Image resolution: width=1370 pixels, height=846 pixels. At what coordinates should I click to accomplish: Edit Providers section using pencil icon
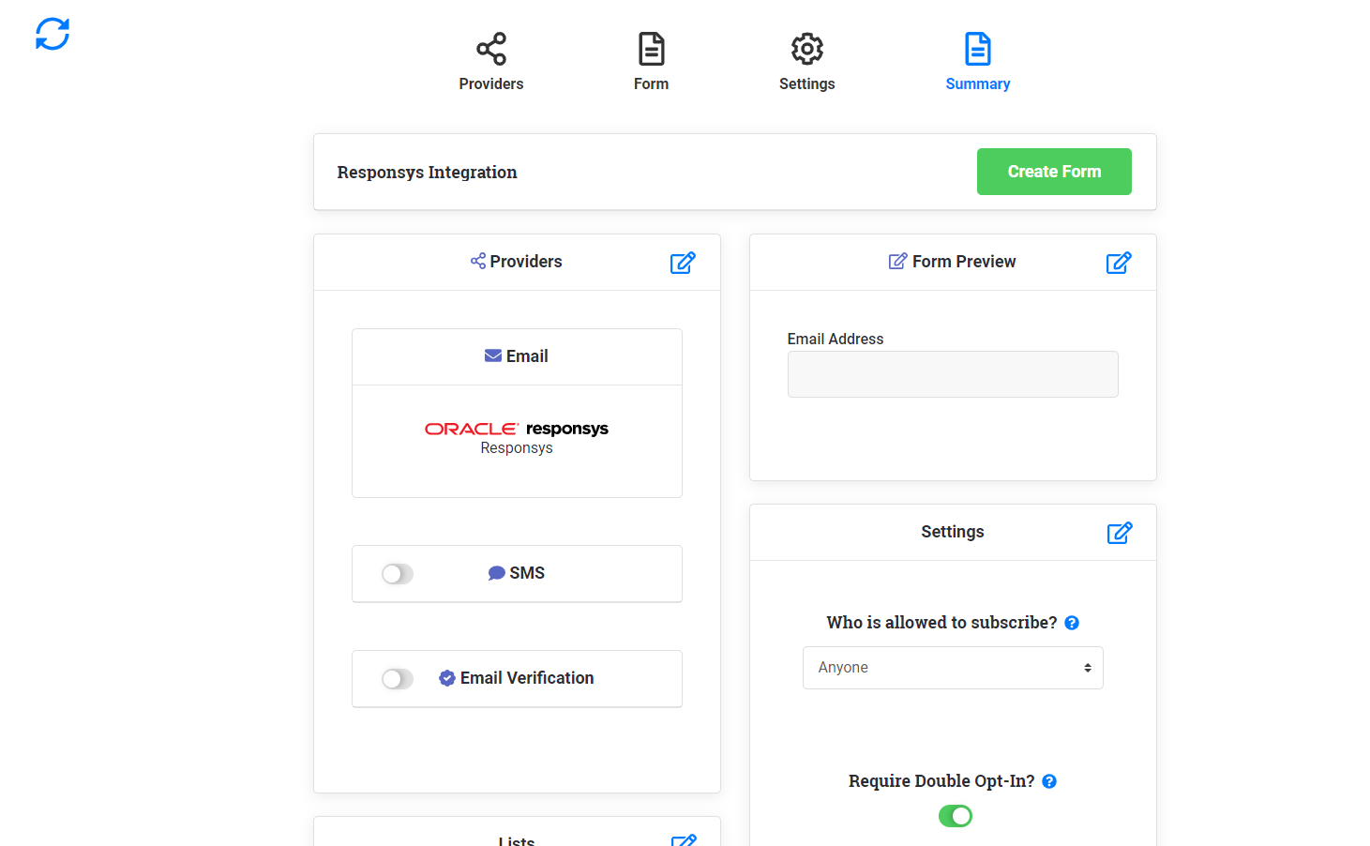(683, 263)
